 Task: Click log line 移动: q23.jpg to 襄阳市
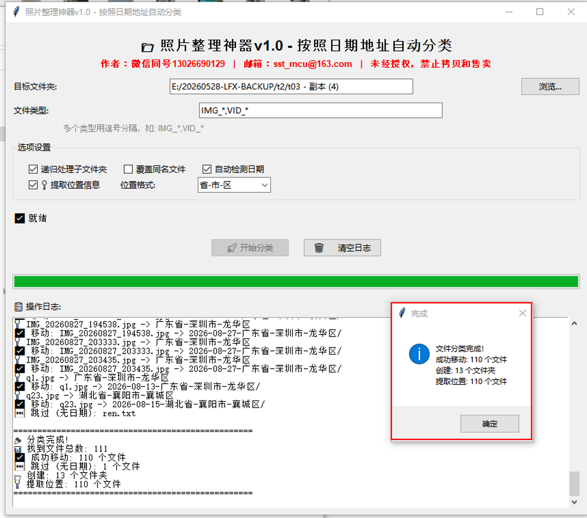click(x=148, y=404)
